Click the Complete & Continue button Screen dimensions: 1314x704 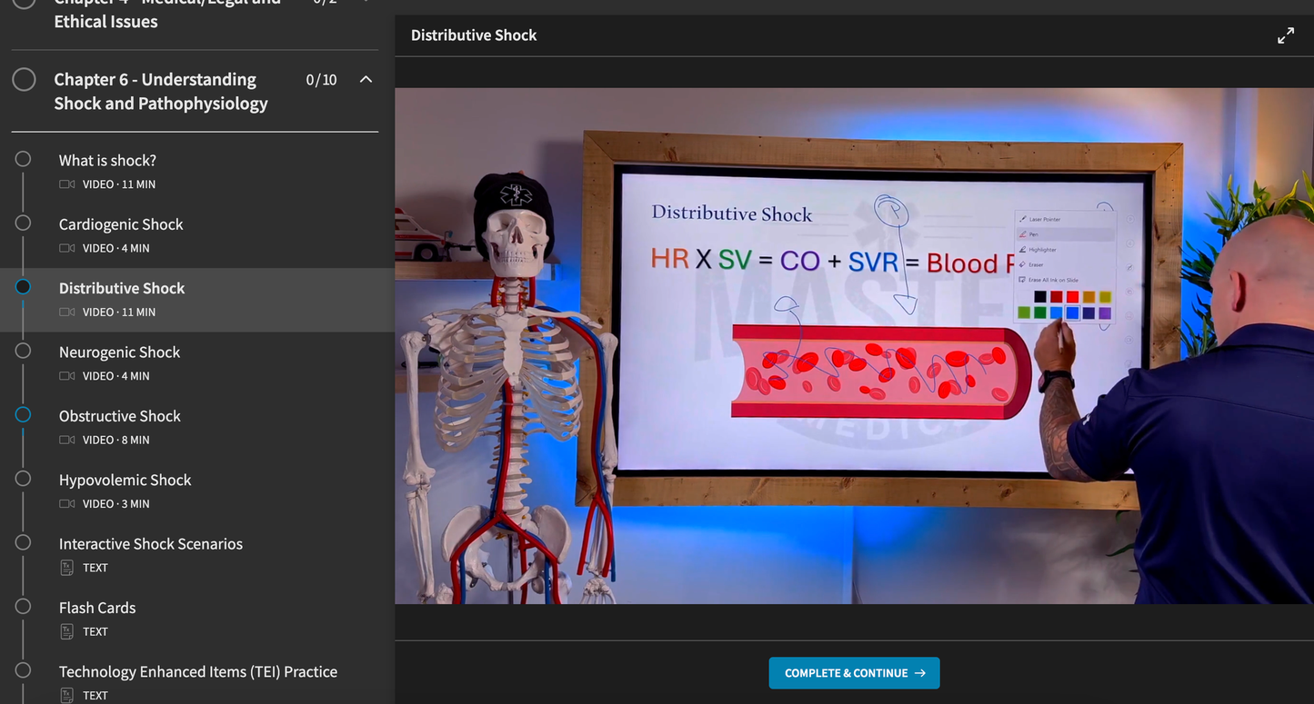click(x=853, y=673)
